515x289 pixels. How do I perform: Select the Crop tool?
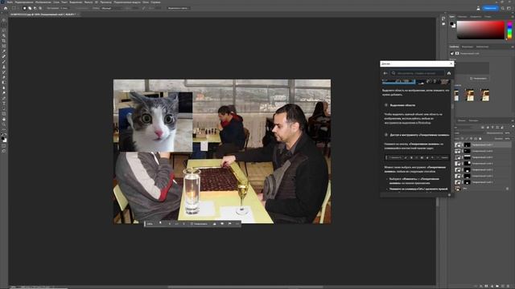[x=4, y=41]
